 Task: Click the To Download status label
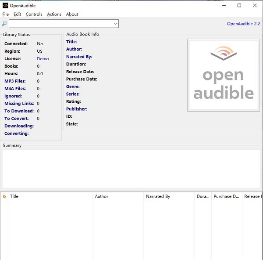[19, 111]
